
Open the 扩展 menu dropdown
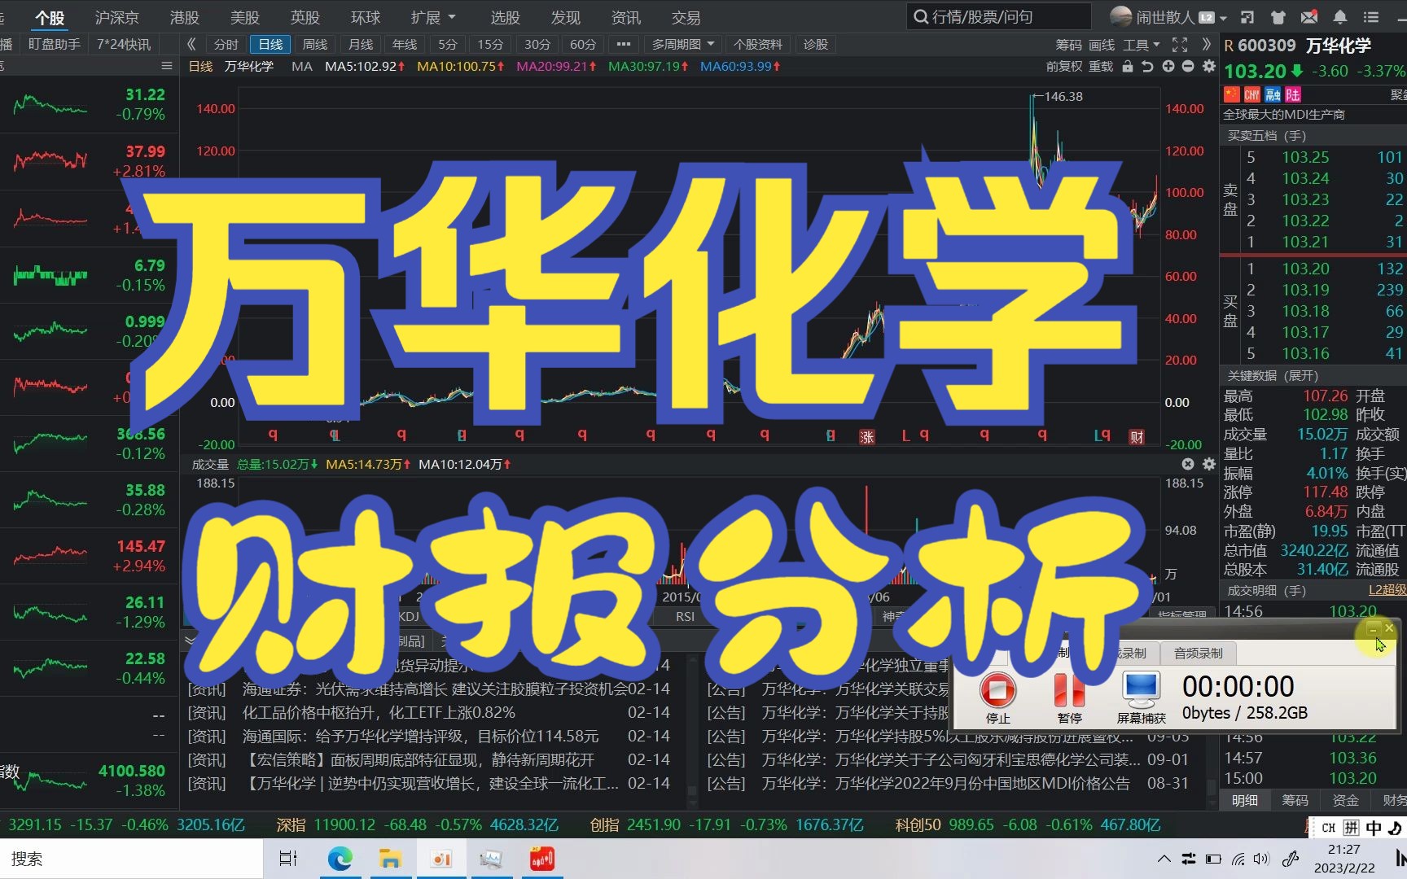(x=433, y=17)
